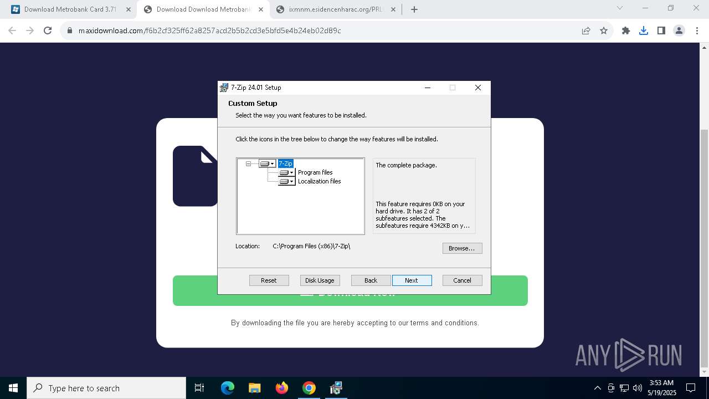709x399 pixels.
Task: Close the ixmnm.esidencenharac.org tab
Action: pos(393,9)
